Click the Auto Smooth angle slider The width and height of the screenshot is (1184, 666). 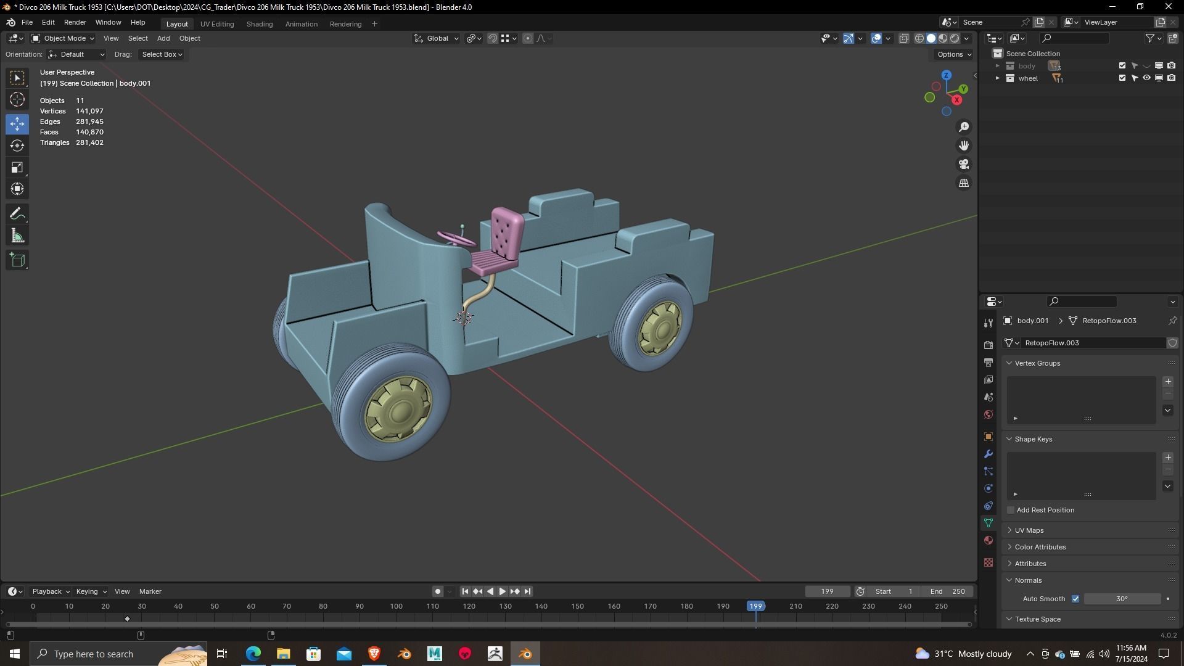1122,599
